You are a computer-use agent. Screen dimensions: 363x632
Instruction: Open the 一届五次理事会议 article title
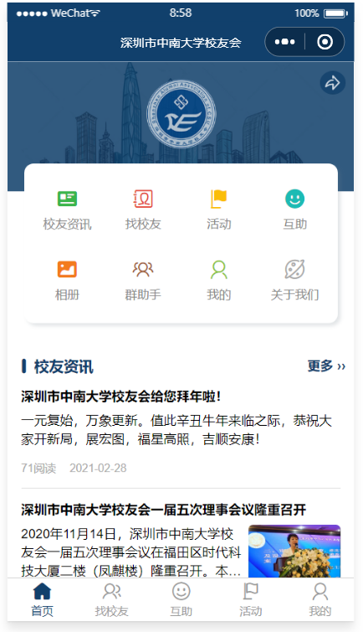pyautogui.click(x=164, y=510)
